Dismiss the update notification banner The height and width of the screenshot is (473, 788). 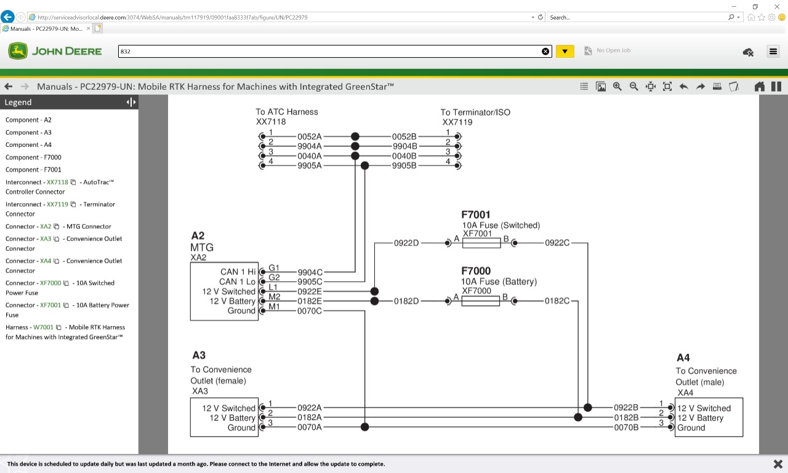click(777, 463)
